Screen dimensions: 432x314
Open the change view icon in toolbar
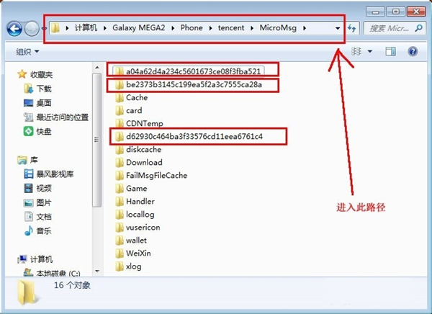click(x=357, y=52)
